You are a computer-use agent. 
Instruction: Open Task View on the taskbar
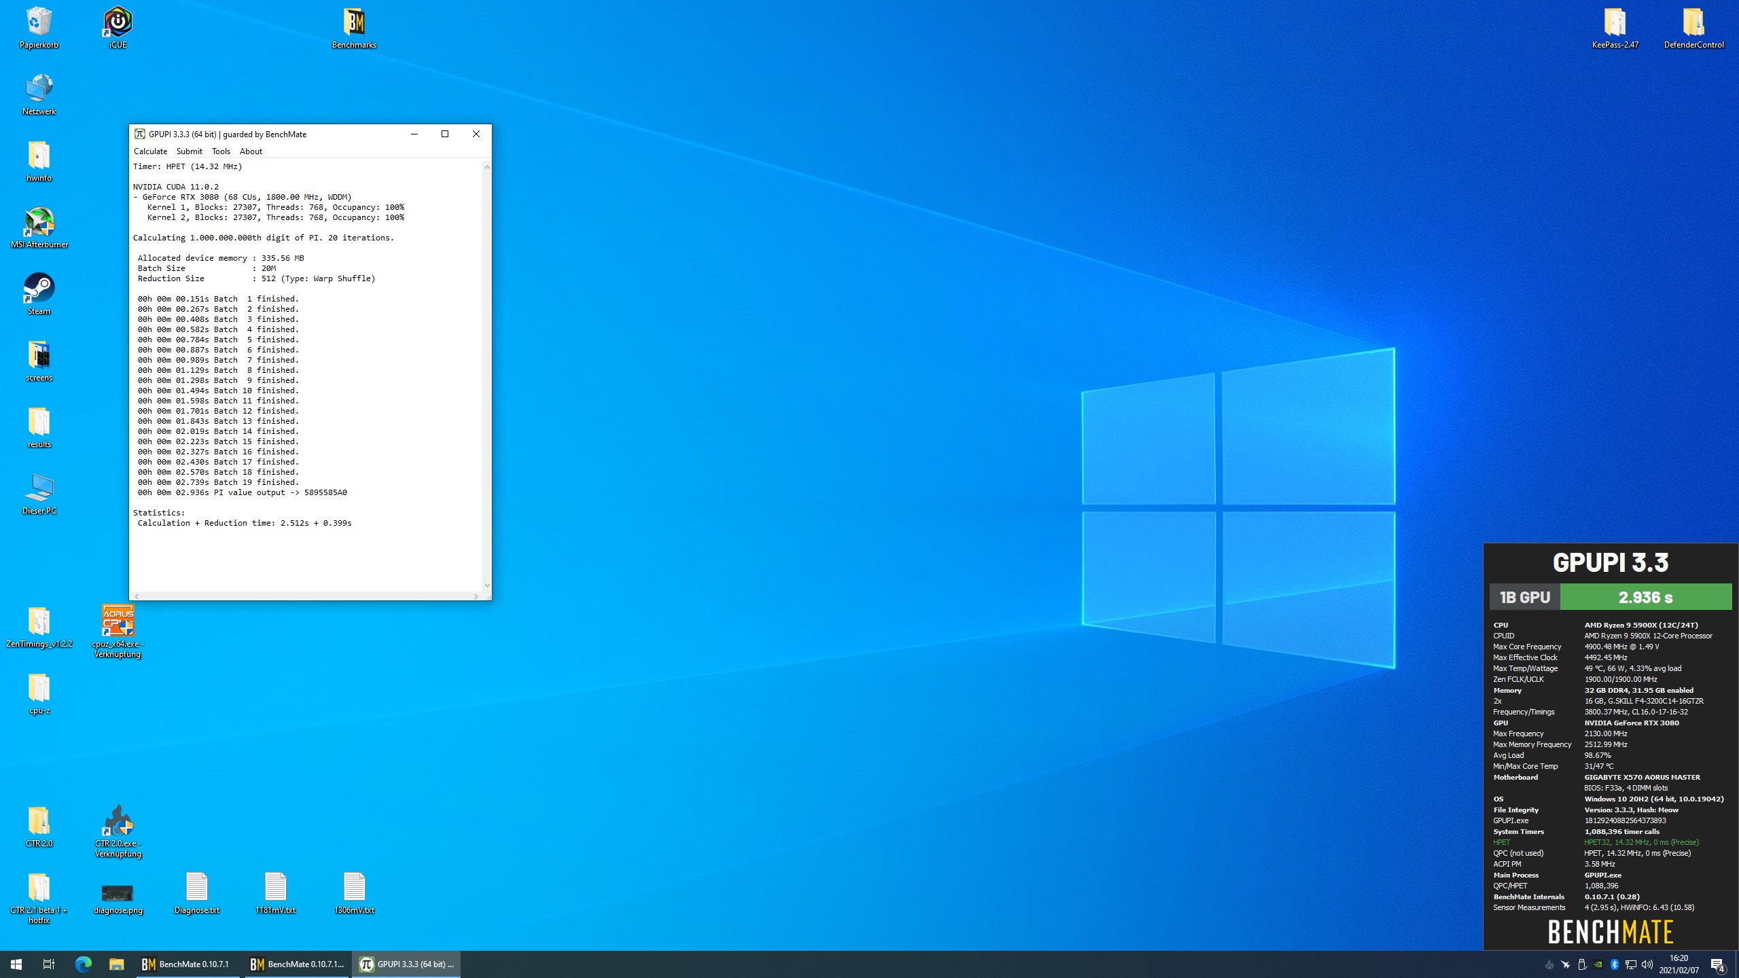(x=49, y=964)
